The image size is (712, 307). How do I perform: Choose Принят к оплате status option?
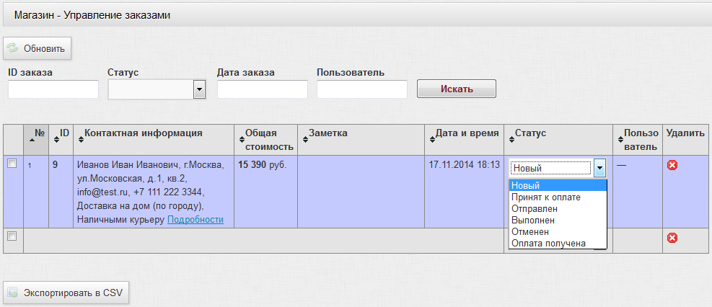click(x=558, y=197)
